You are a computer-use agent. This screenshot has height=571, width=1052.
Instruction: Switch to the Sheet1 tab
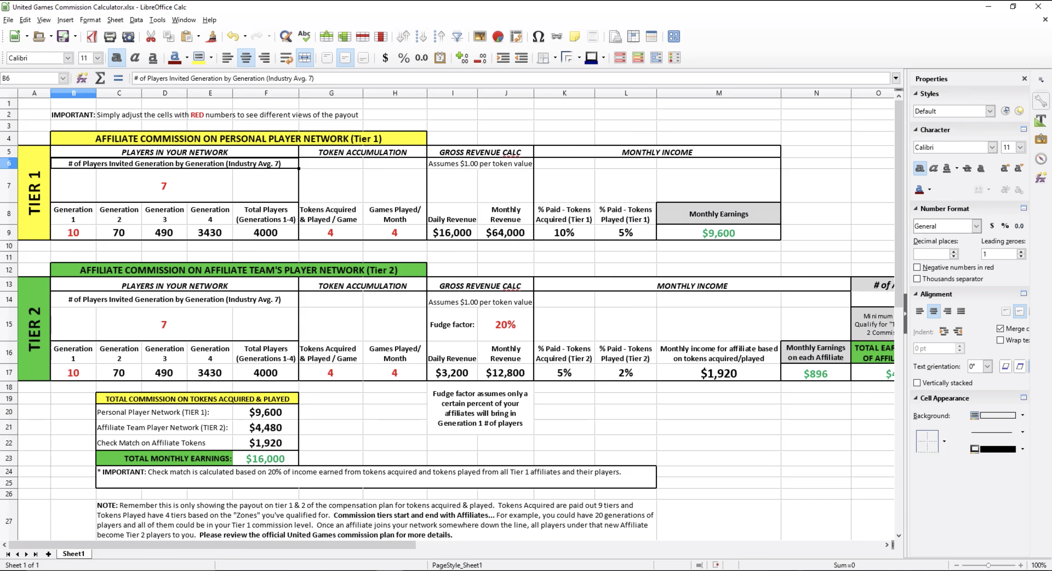point(73,554)
